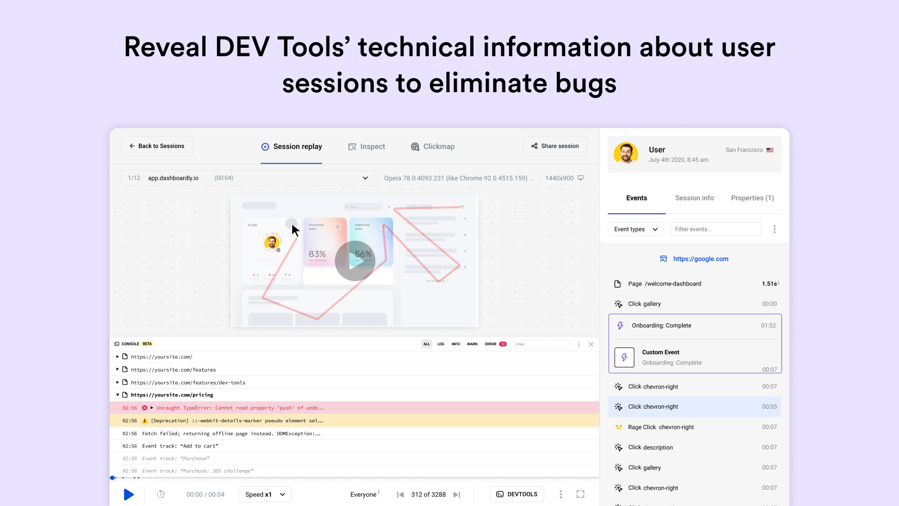
Task: Open the Clickmap view
Action: click(432, 146)
